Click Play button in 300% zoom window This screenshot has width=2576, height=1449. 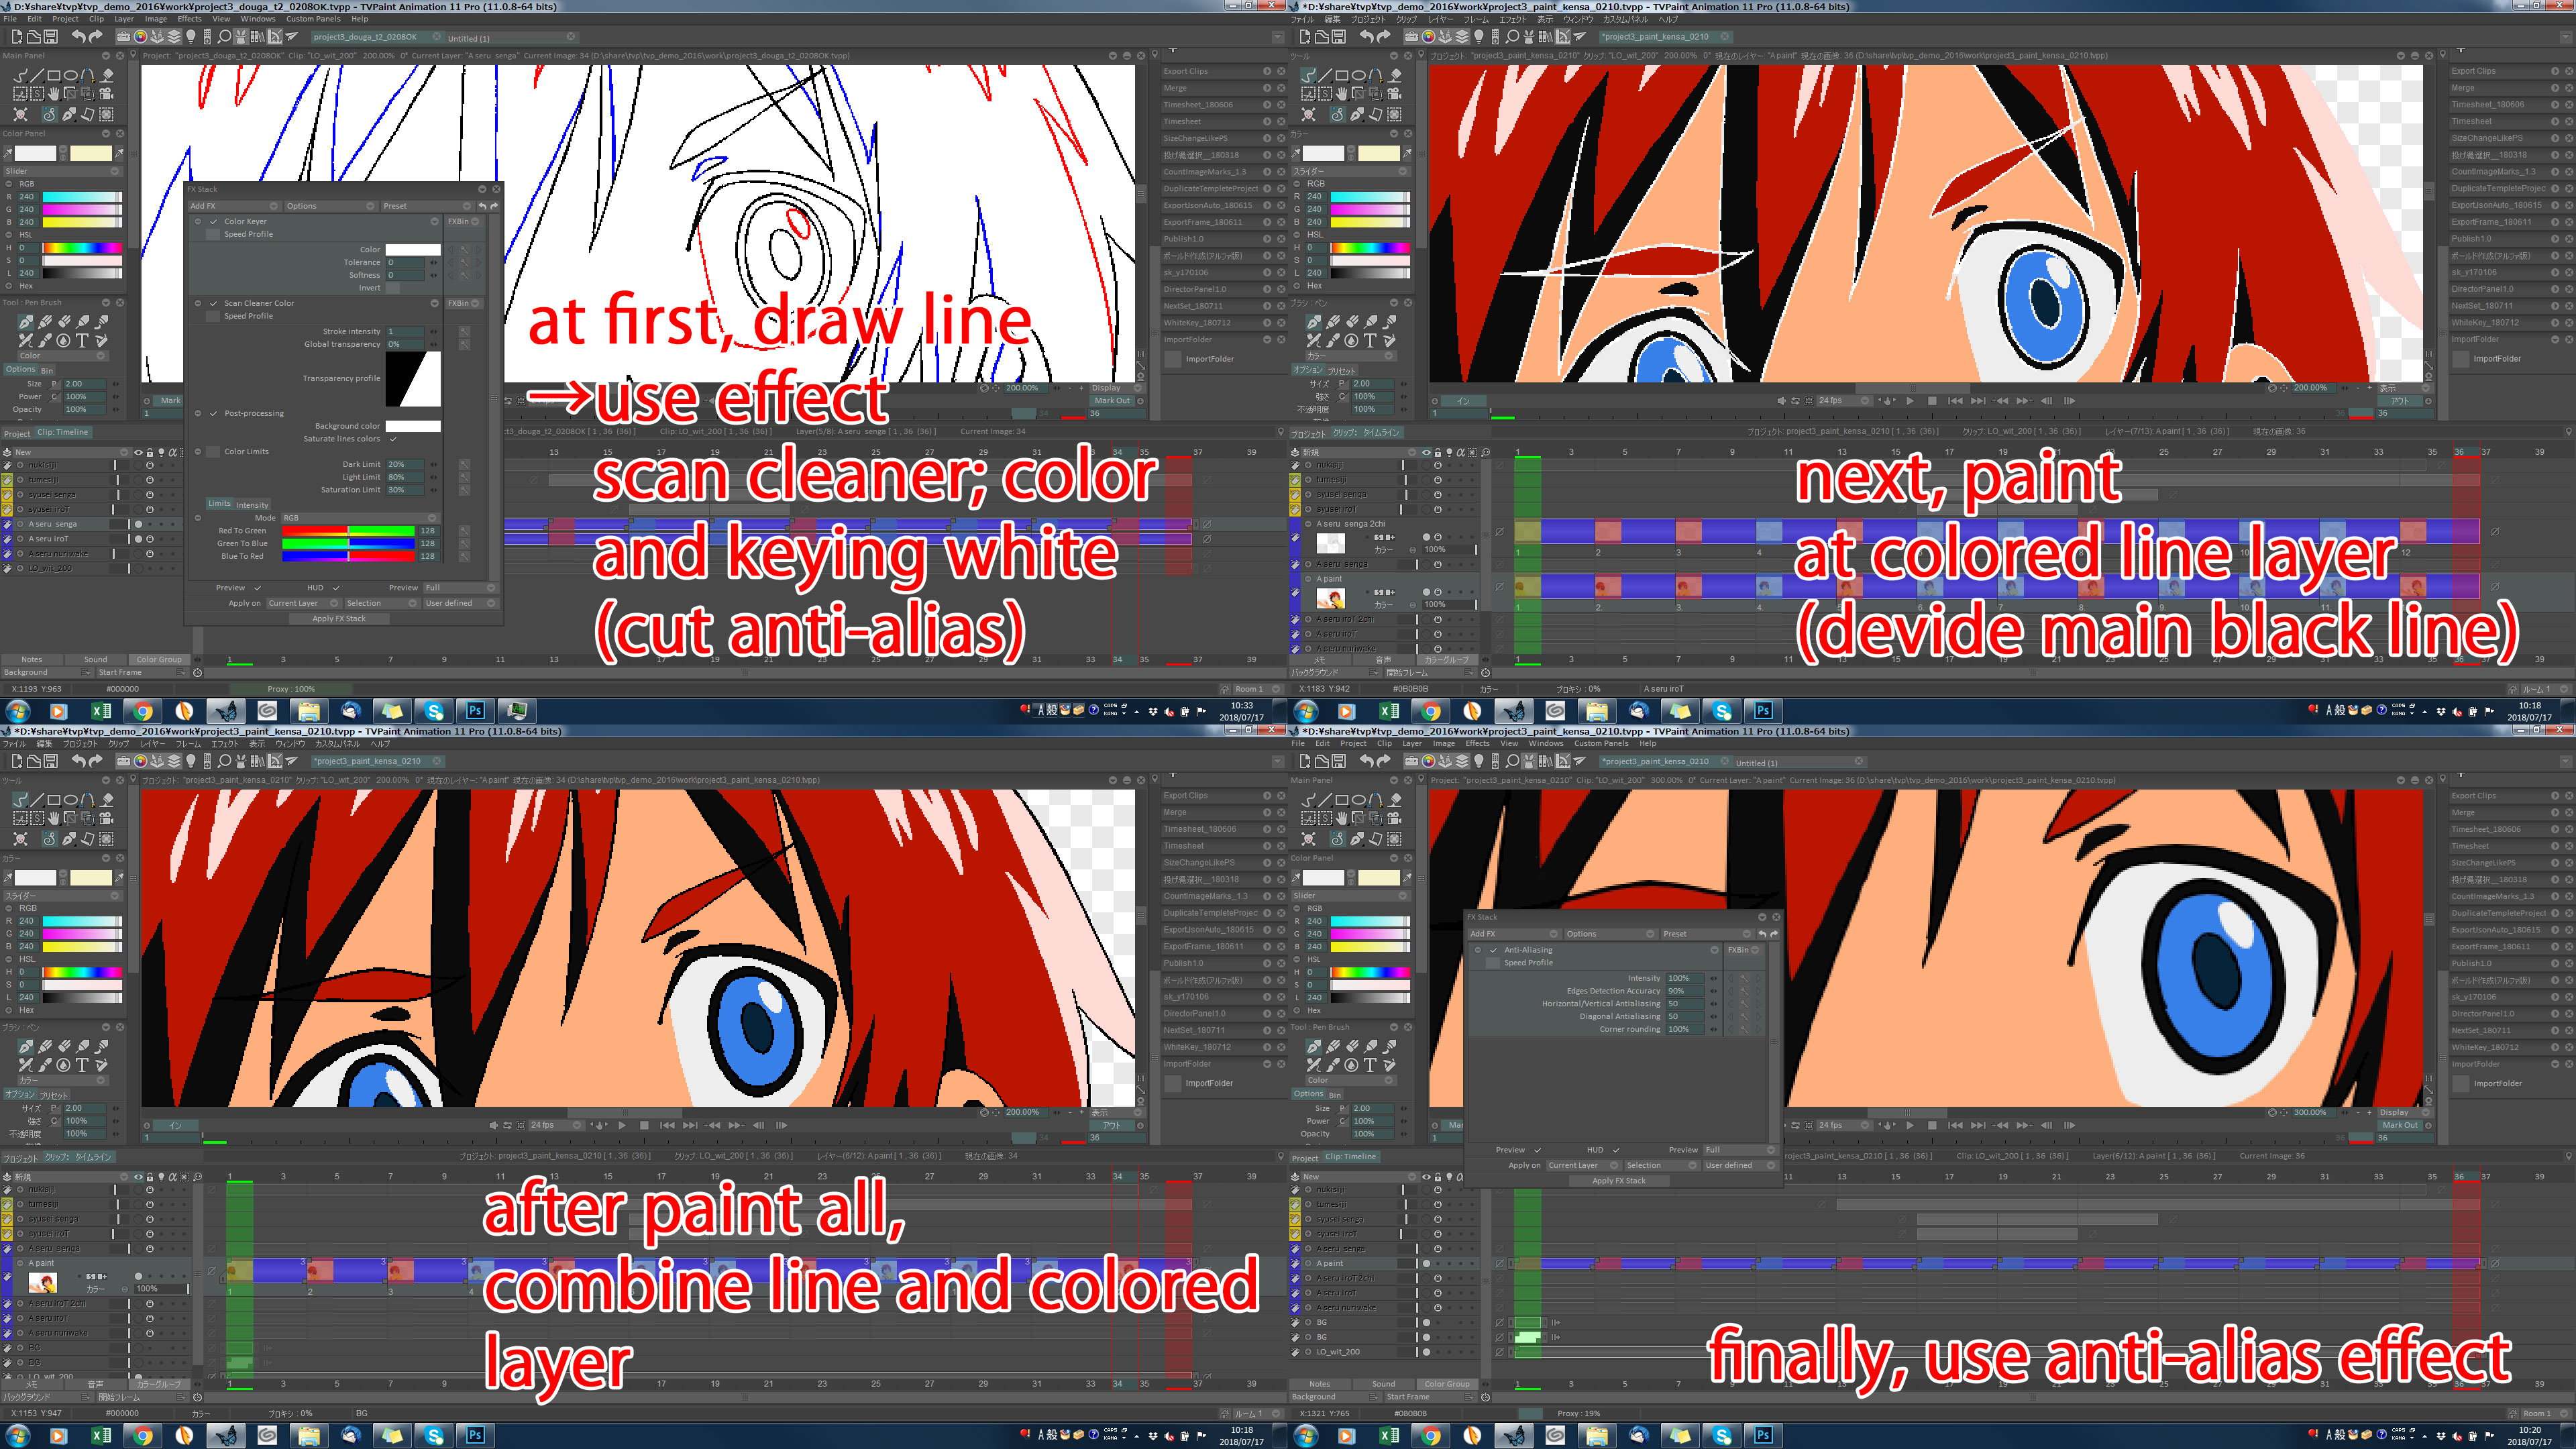tap(1910, 1125)
